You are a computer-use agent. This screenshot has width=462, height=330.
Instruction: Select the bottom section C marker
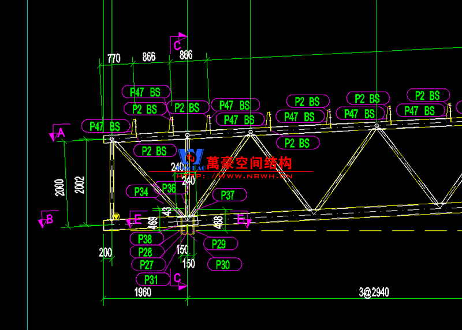[x=178, y=280]
